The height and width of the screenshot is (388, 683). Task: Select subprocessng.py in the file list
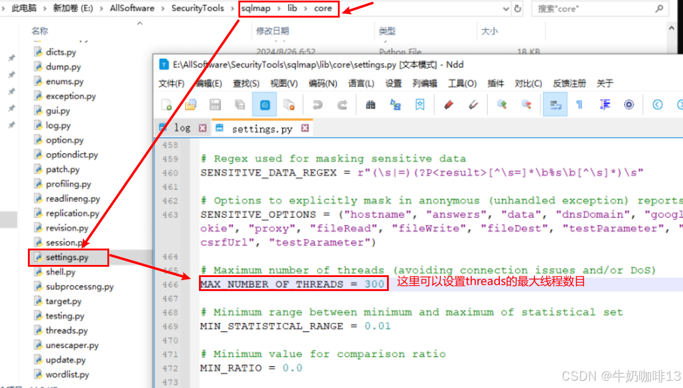coord(79,287)
